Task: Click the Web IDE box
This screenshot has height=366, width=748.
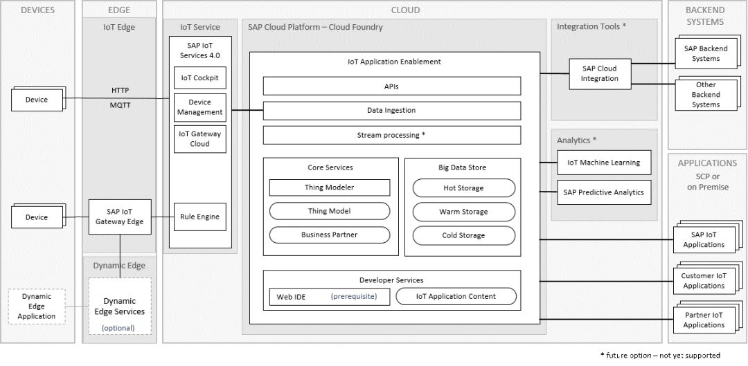Action: tap(330, 296)
